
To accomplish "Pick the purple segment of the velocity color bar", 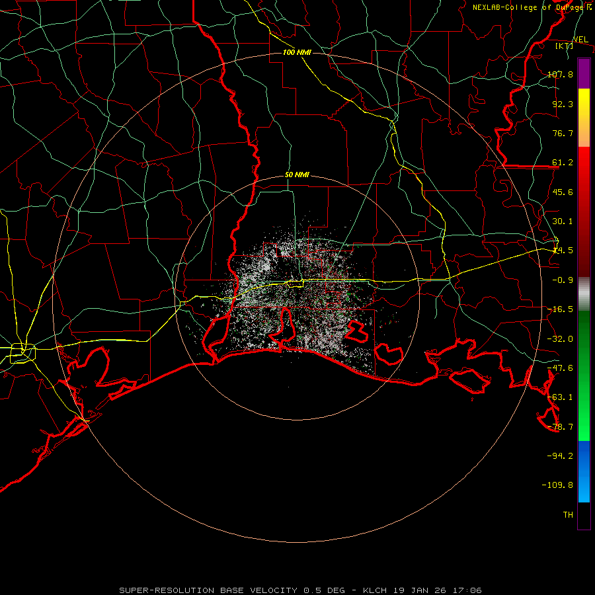I will click(x=584, y=73).
